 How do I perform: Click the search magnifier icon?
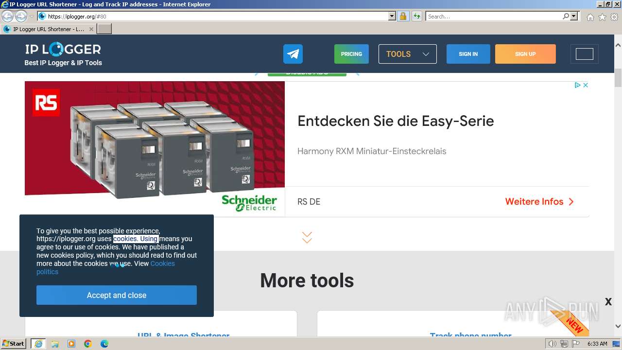tap(566, 17)
